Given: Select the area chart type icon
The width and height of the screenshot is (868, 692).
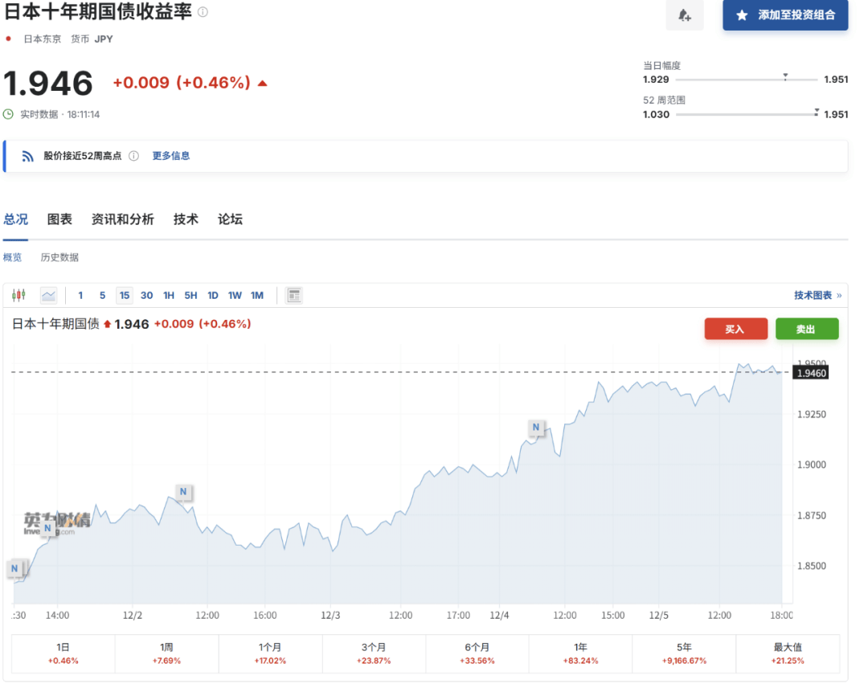Looking at the screenshot, I should coord(49,295).
